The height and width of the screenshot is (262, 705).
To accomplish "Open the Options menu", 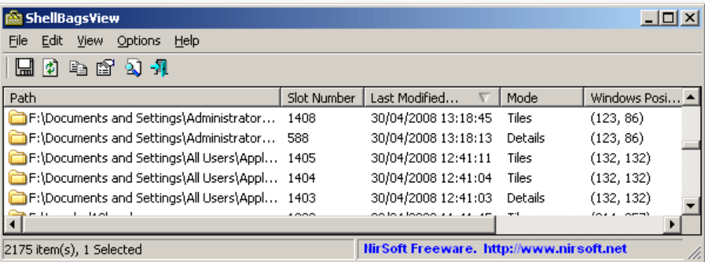I will tap(138, 41).
